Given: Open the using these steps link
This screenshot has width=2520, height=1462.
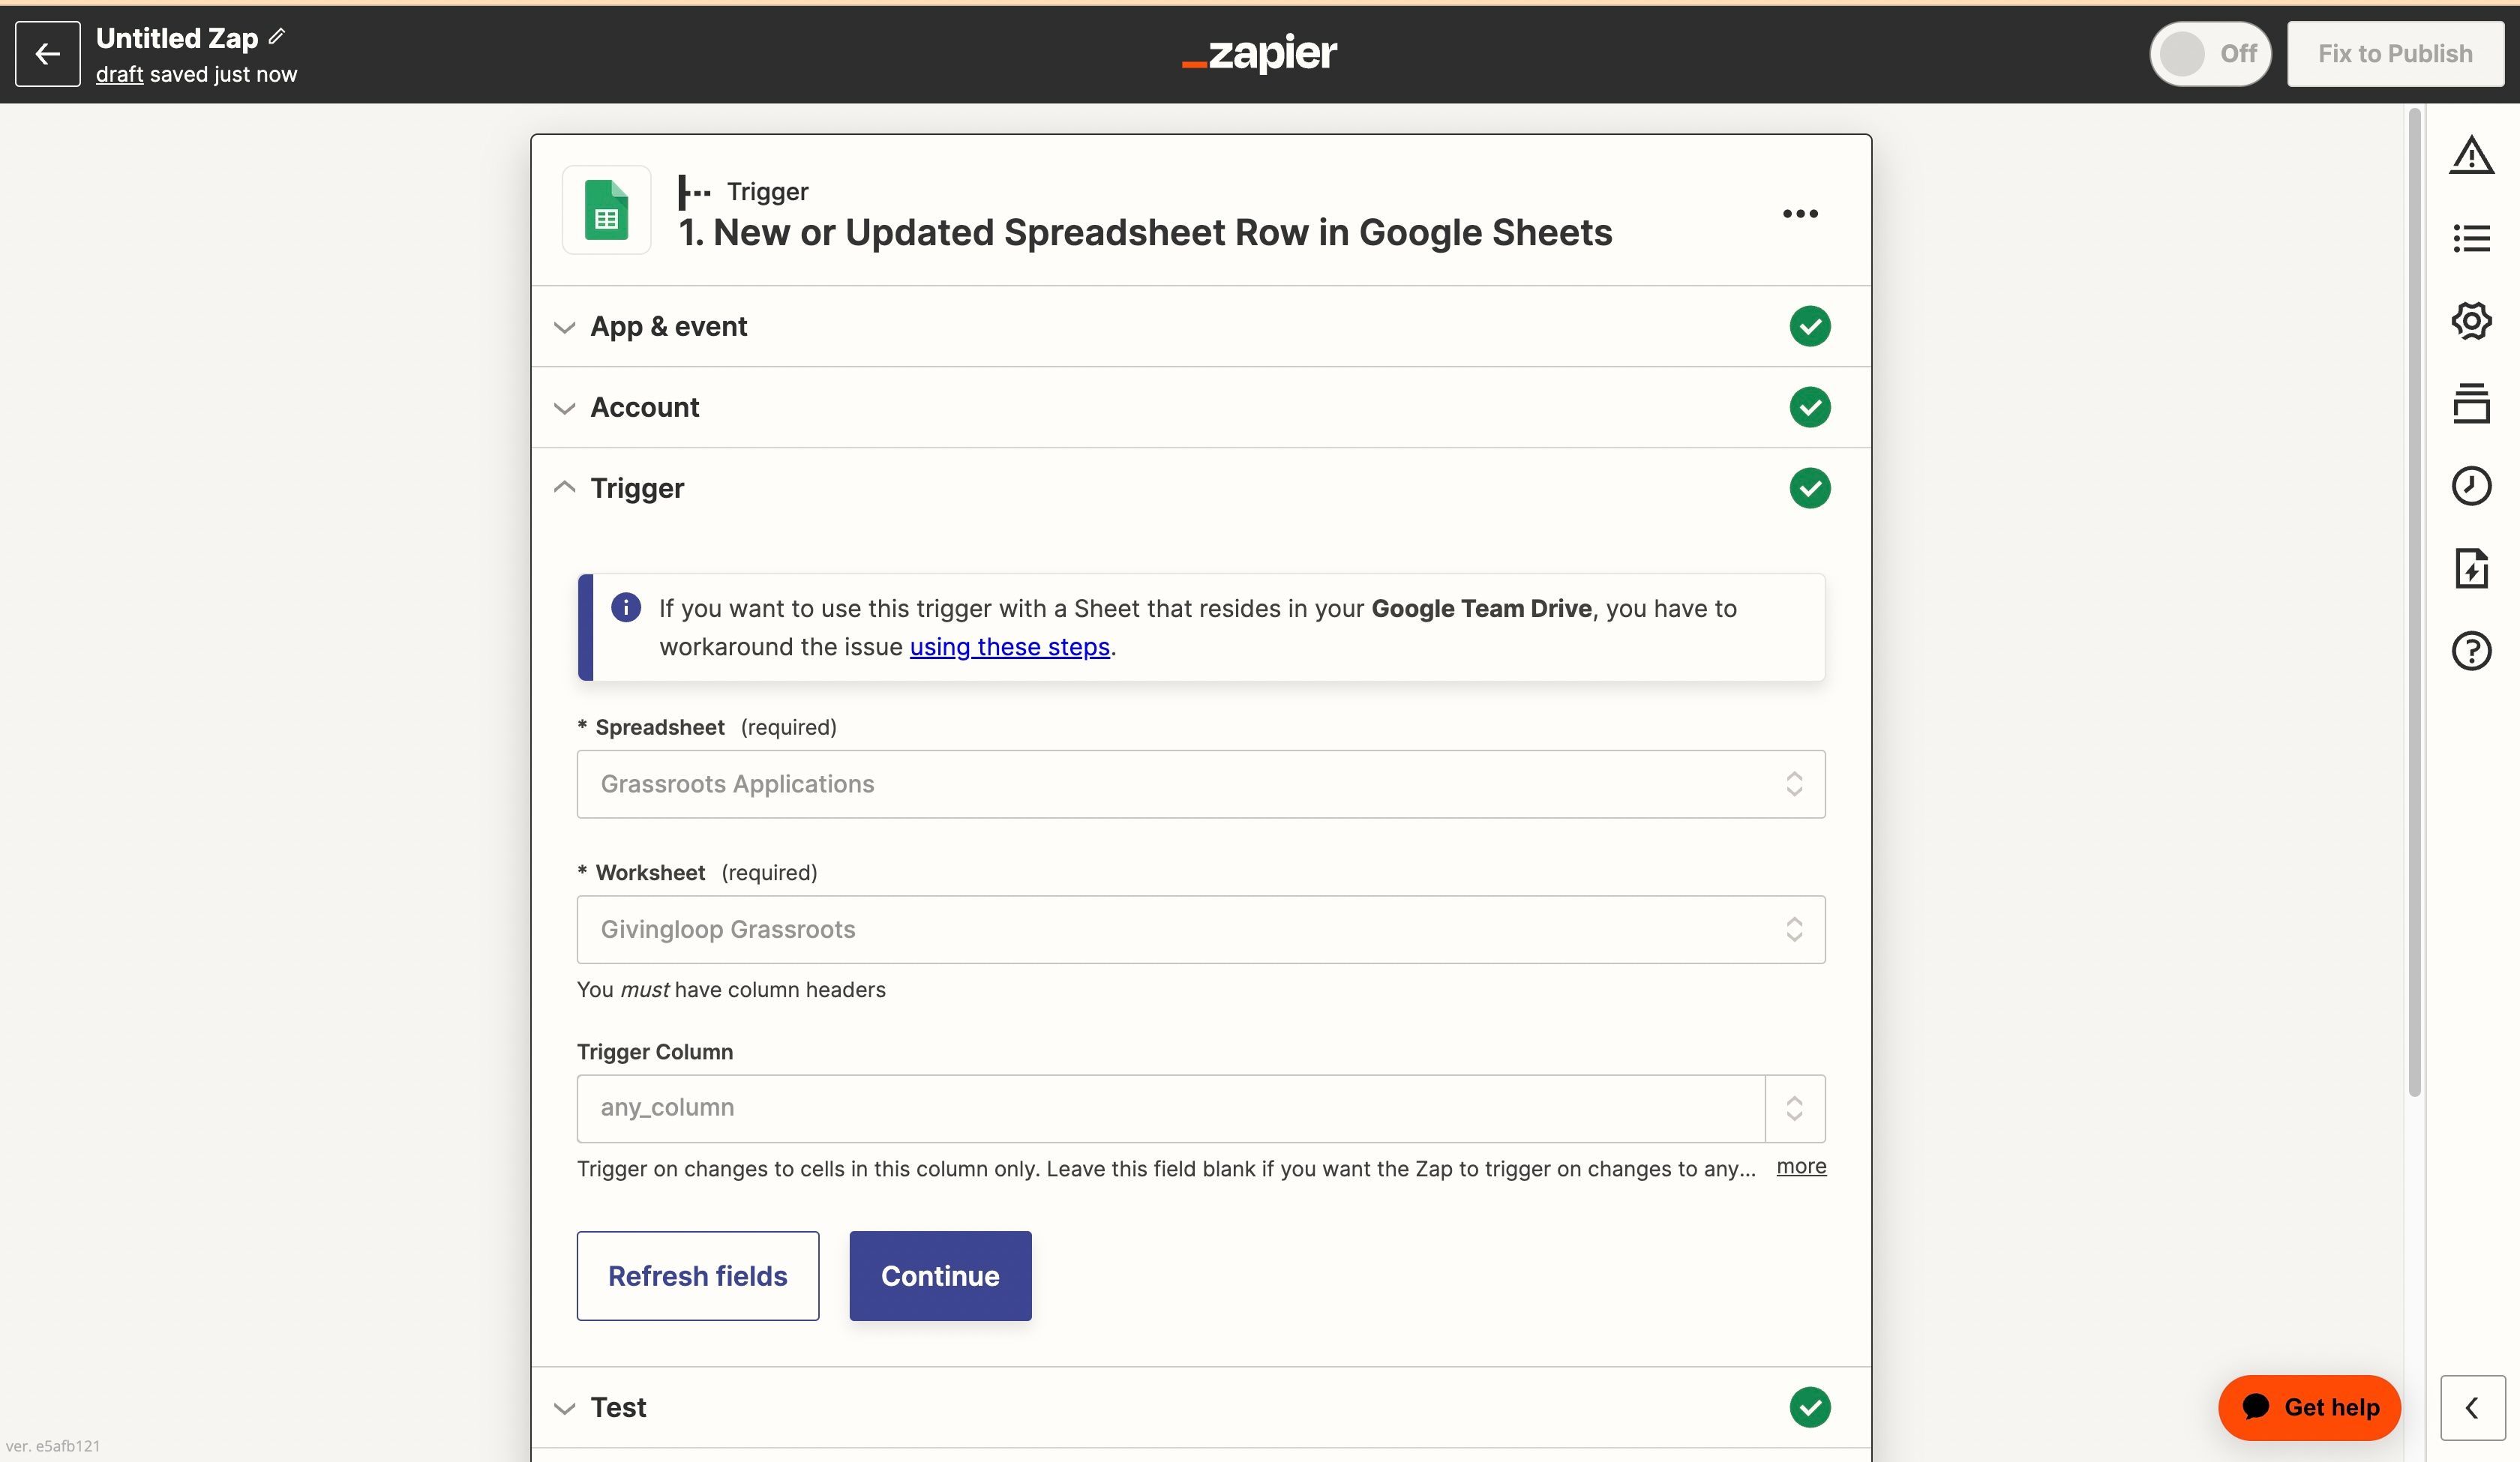Looking at the screenshot, I should tap(1009, 647).
